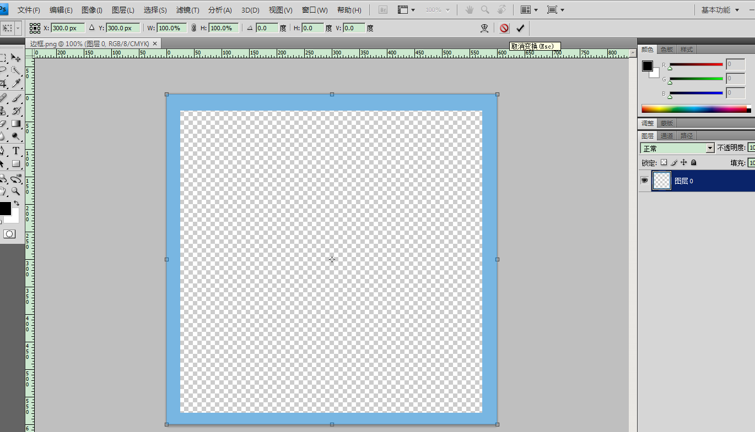The height and width of the screenshot is (432, 755).
Task: Select the Eyedropper tool
Action: [x=16, y=84]
